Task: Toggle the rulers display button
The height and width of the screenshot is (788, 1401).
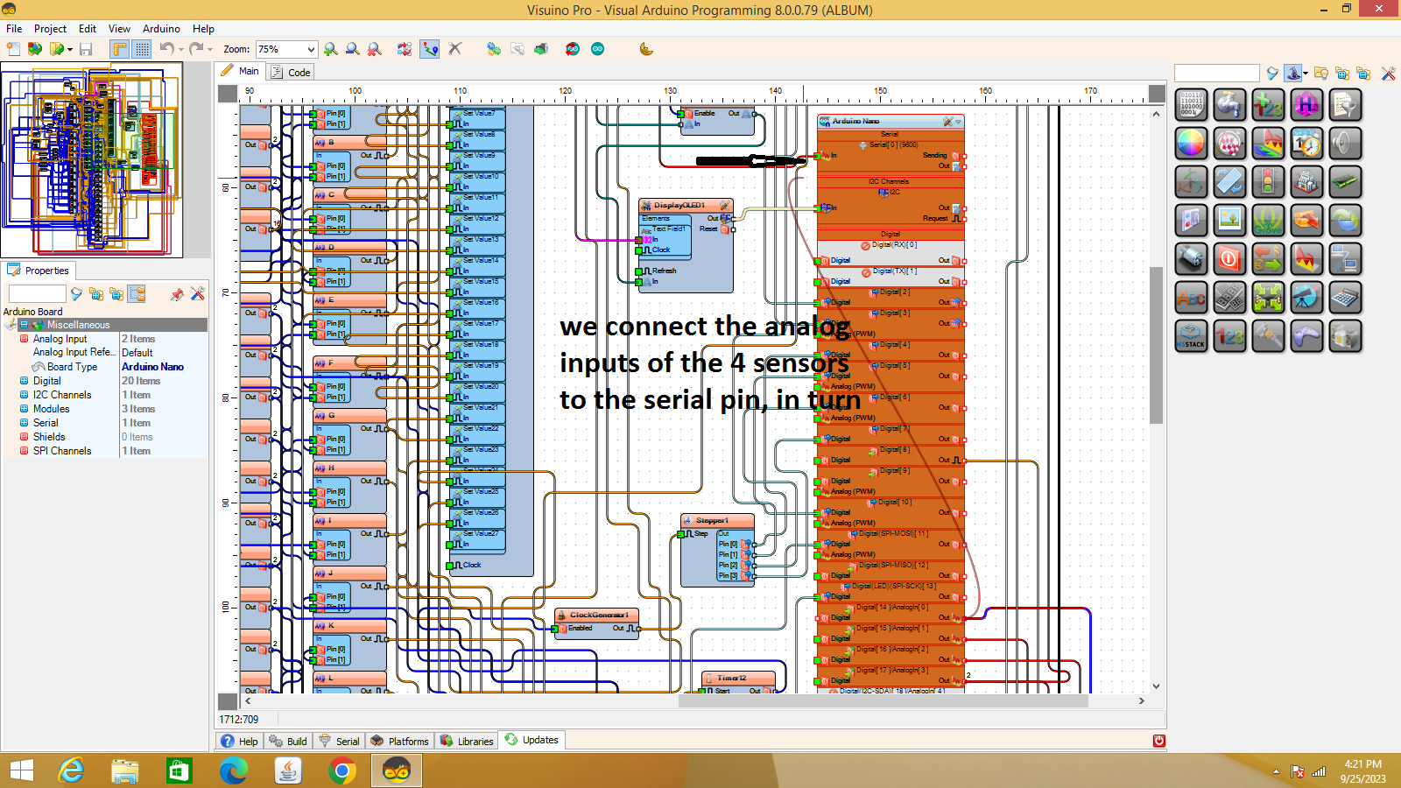Action: point(119,49)
